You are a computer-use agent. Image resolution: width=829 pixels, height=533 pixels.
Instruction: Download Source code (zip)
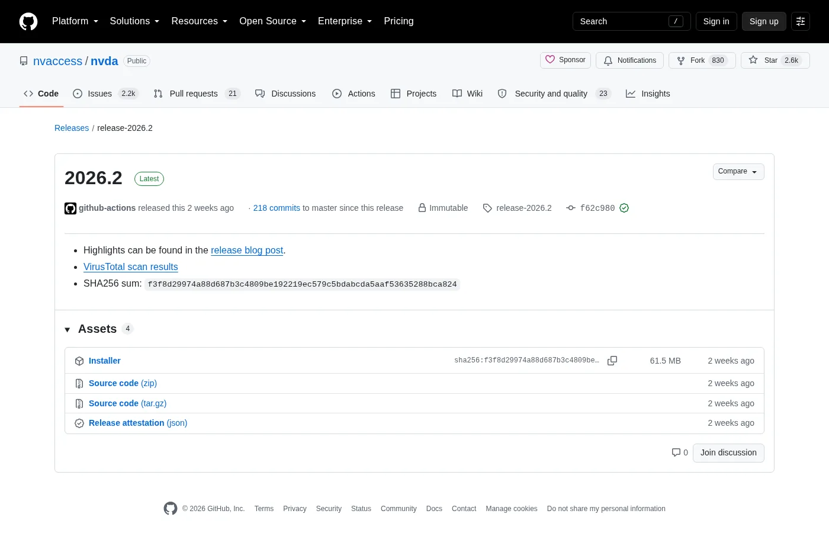pyautogui.click(x=123, y=383)
